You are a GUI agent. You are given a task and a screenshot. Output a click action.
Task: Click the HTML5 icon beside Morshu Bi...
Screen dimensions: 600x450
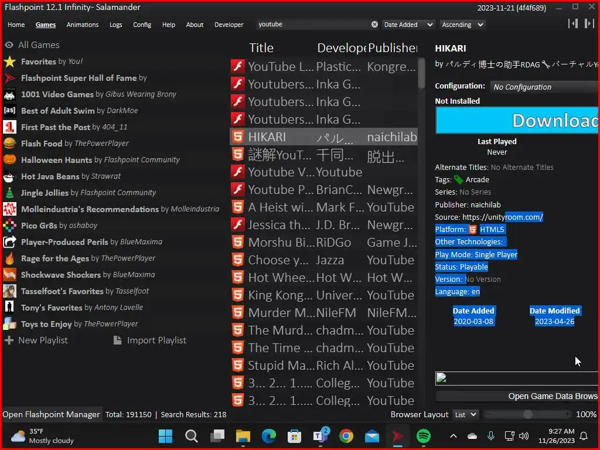(238, 242)
